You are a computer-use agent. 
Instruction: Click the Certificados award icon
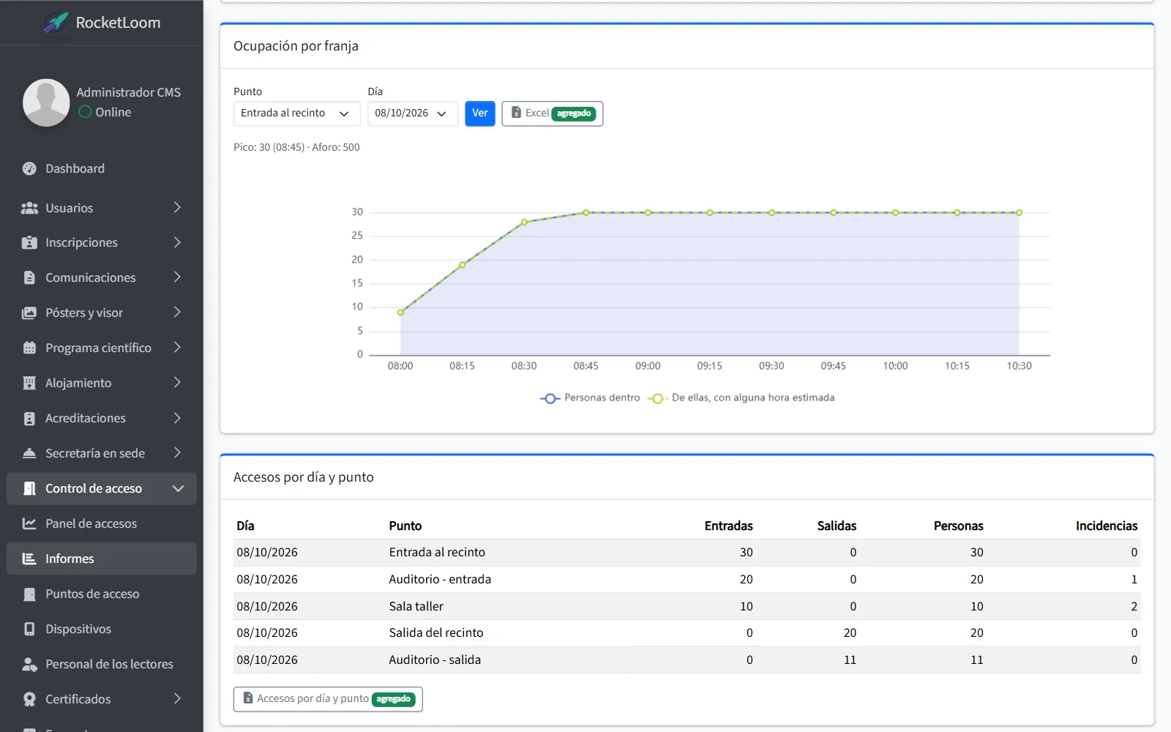click(x=29, y=699)
